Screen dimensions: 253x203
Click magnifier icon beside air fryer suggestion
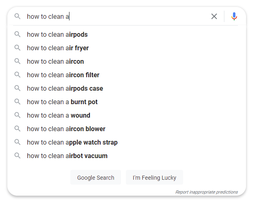tap(17, 48)
